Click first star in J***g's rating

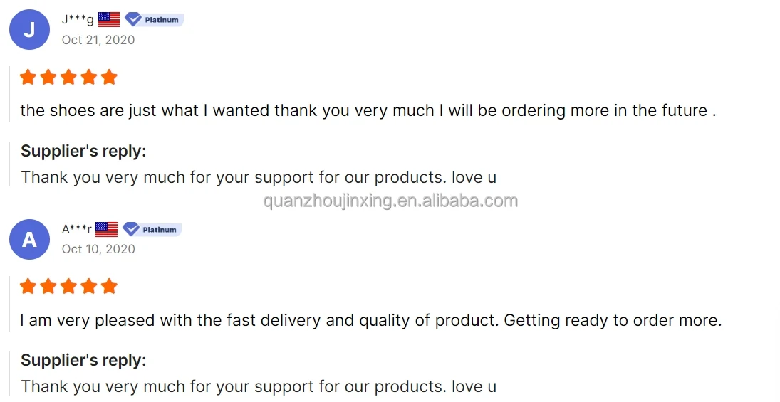[28, 77]
